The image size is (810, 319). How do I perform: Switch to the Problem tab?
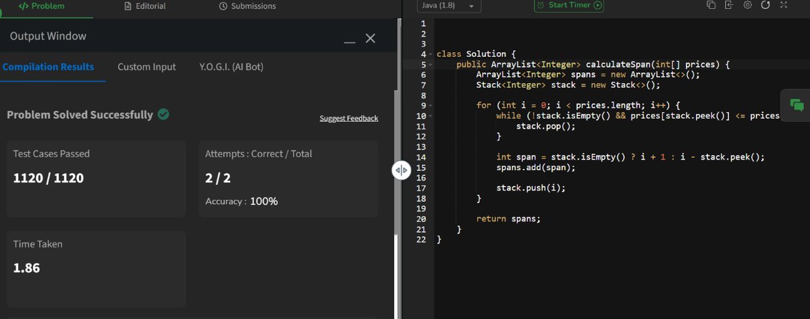pos(41,6)
